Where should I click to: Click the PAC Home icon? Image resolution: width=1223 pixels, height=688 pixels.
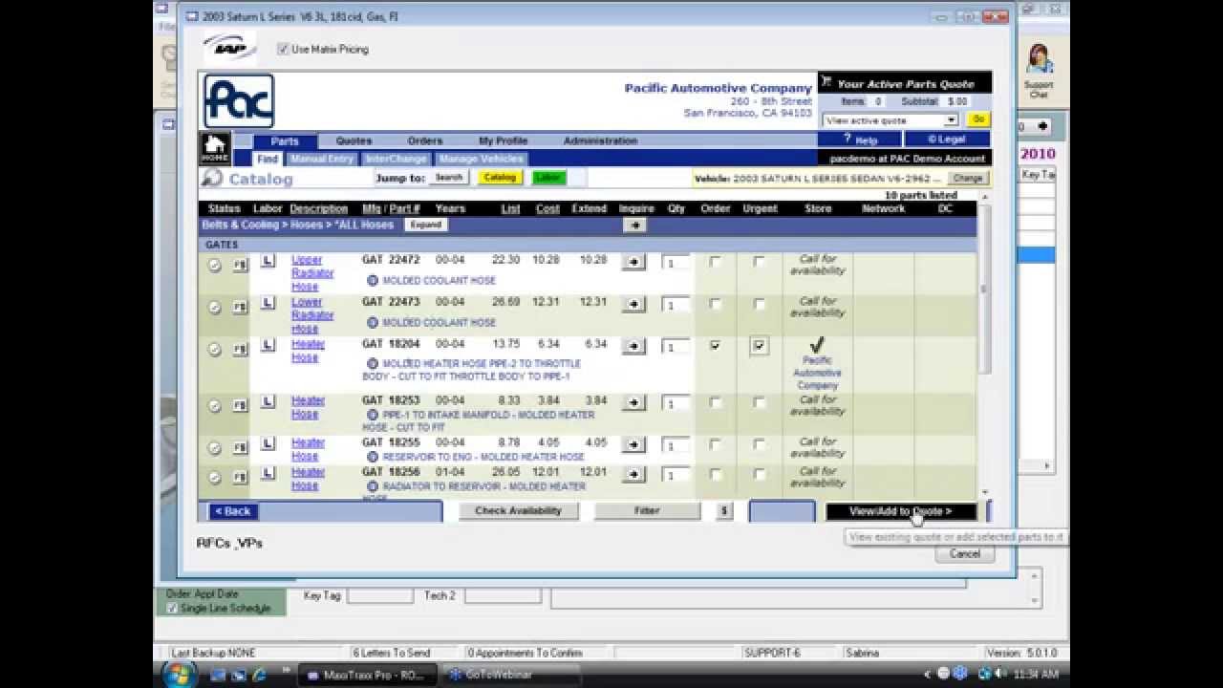(214, 148)
